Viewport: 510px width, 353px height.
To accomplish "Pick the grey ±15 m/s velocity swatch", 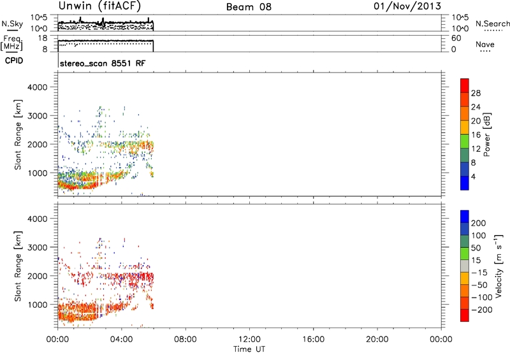I will click(x=465, y=266).
